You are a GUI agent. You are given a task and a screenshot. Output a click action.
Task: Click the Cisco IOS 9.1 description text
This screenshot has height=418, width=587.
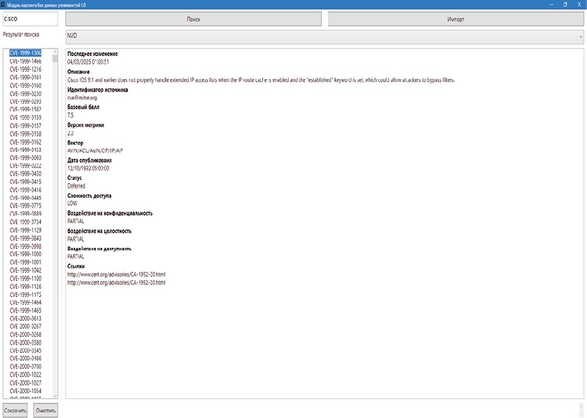tap(261, 79)
